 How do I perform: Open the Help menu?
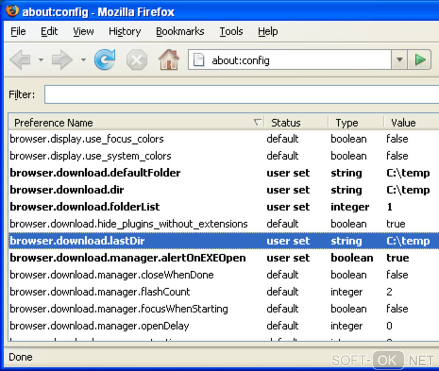point(268,31)
